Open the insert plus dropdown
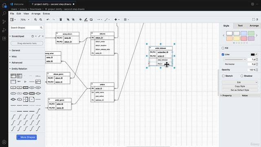 click(x=117, y=20)
